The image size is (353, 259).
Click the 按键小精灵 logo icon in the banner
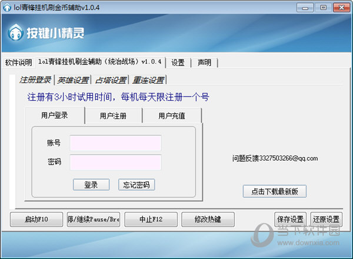coord(15,32)
